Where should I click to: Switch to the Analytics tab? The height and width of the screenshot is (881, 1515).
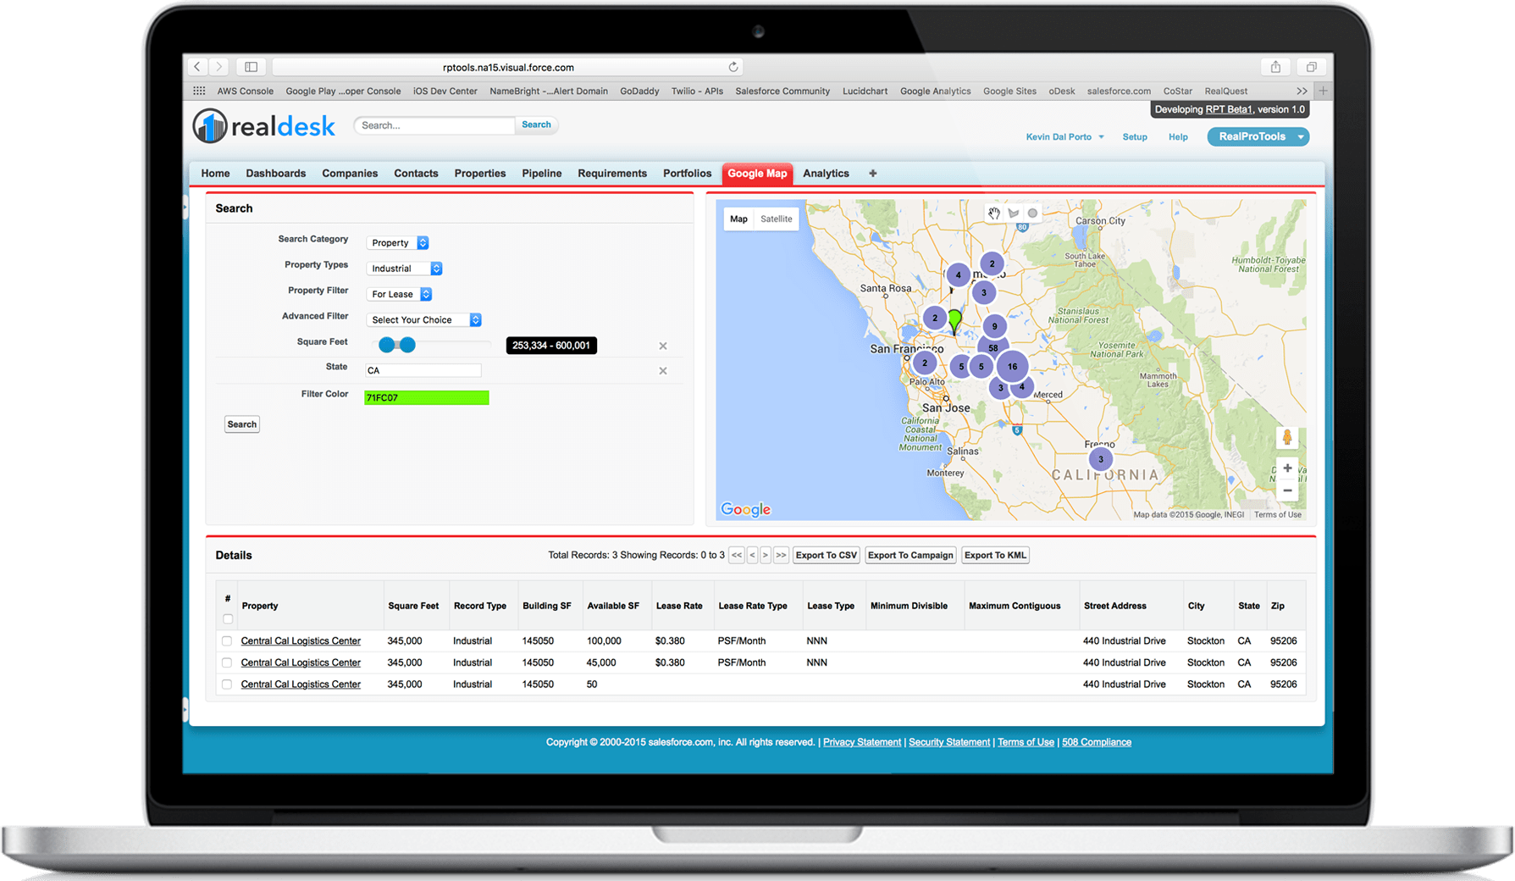(825, 173)
